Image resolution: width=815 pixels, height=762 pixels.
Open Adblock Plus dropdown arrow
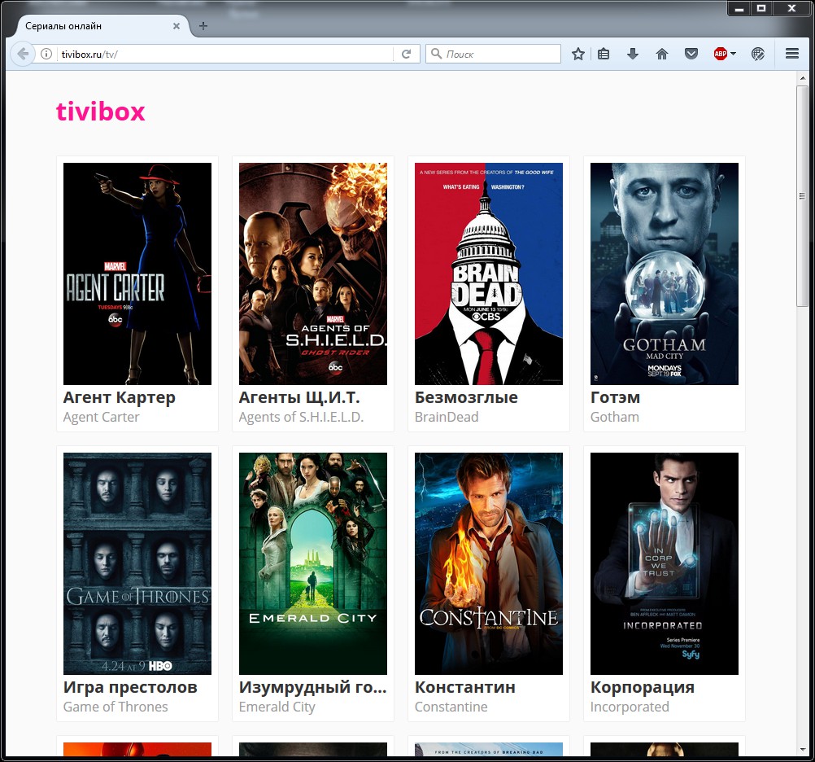[x=734, y=54]
